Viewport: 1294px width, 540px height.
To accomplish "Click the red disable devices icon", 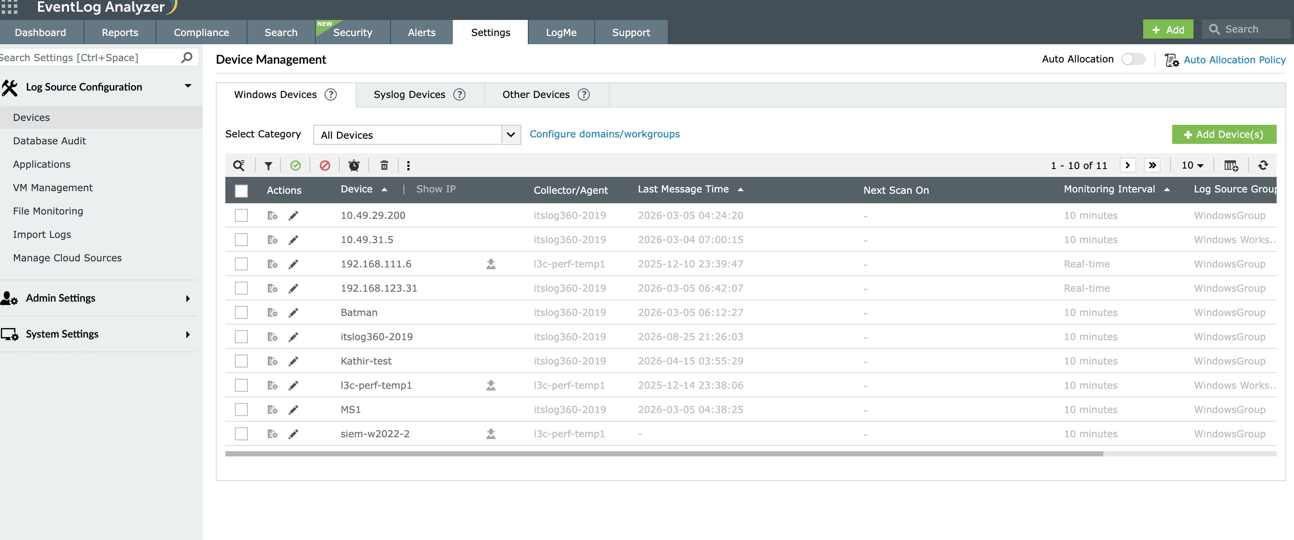I will pos(325,165).
